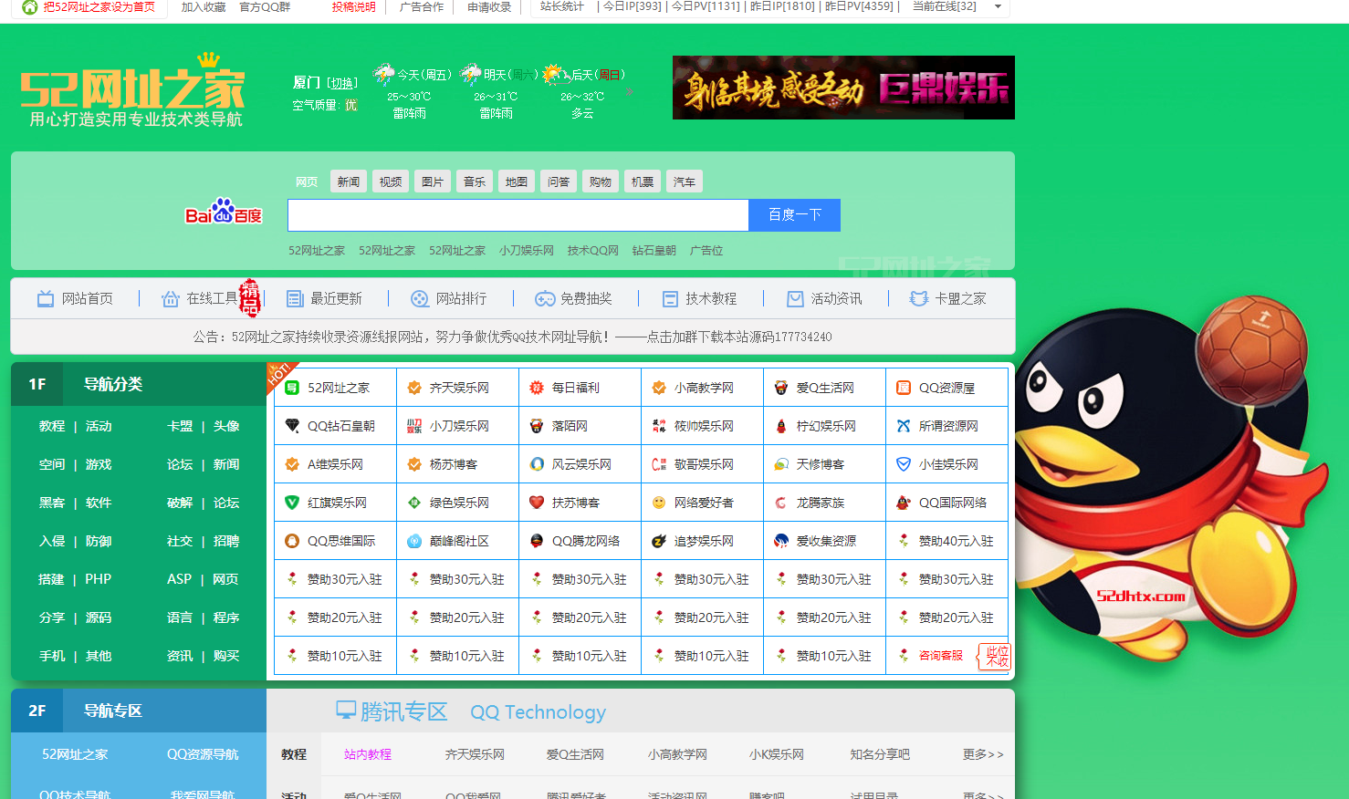Click the 百度一下 search button
Image resolution: width=1349 pixels, height=799 pixels.
pyautogui.click(x=794, y=215)
